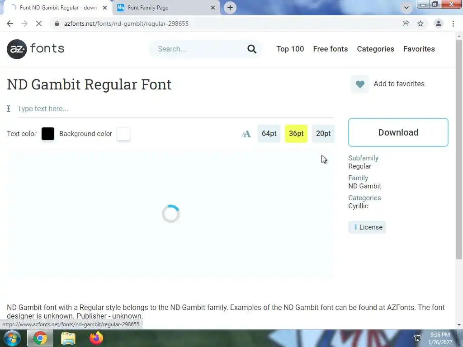Open the Top 100 menu
This screenshot has width=463, height=347.
click(290, 49)
